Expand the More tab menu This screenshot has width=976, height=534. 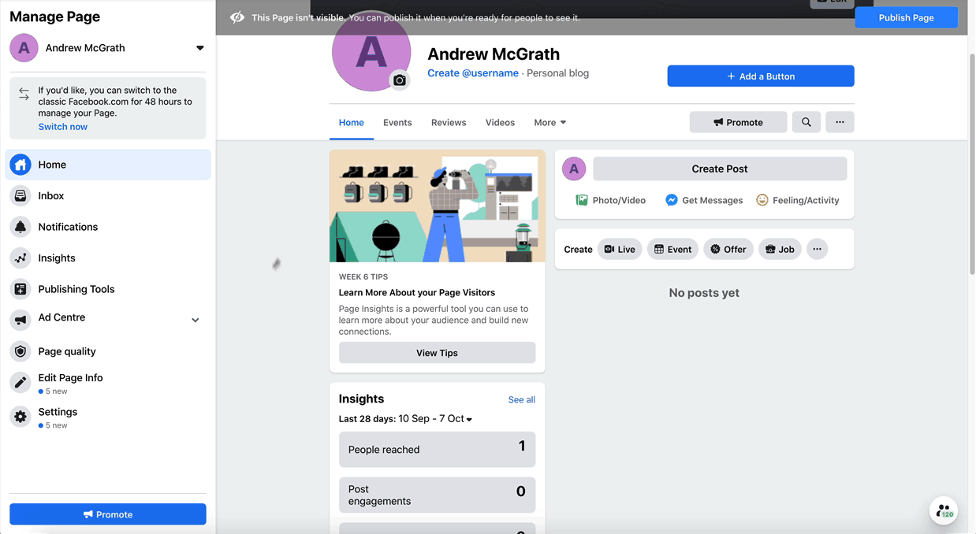click(549, 122)
